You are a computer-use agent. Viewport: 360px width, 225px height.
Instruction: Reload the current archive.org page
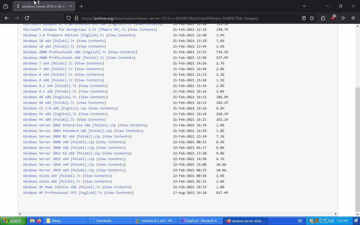click(x=27, y=18)
